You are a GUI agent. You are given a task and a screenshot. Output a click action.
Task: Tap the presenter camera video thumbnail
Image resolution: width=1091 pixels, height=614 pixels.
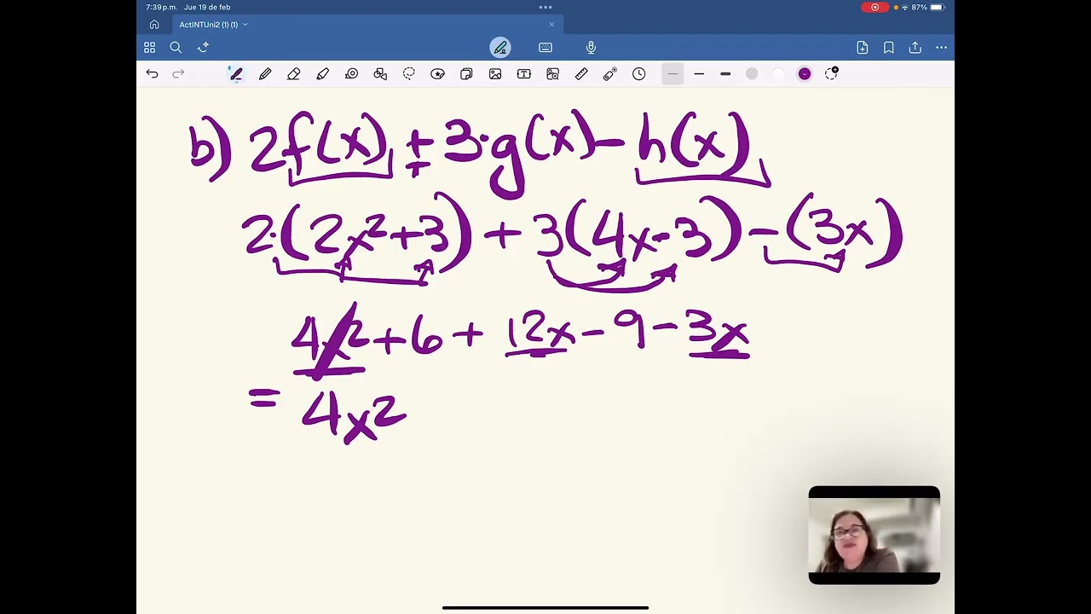875,536
